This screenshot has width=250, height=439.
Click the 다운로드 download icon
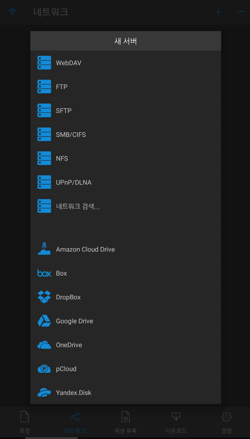(x=176, y=417)
